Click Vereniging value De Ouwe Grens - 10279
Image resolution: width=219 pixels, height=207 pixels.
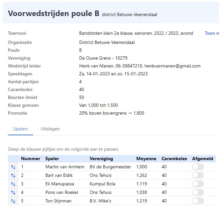[103, 58]
